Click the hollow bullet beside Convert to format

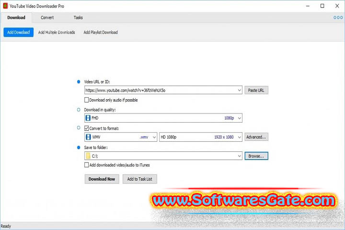(79, 127)
